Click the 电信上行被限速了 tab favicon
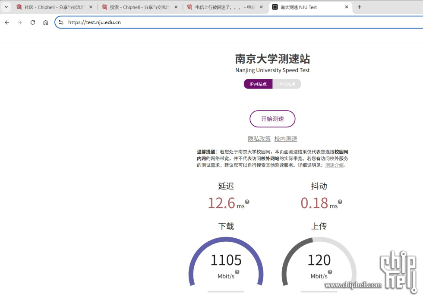The image size is (423, 300). click(189, 7)
